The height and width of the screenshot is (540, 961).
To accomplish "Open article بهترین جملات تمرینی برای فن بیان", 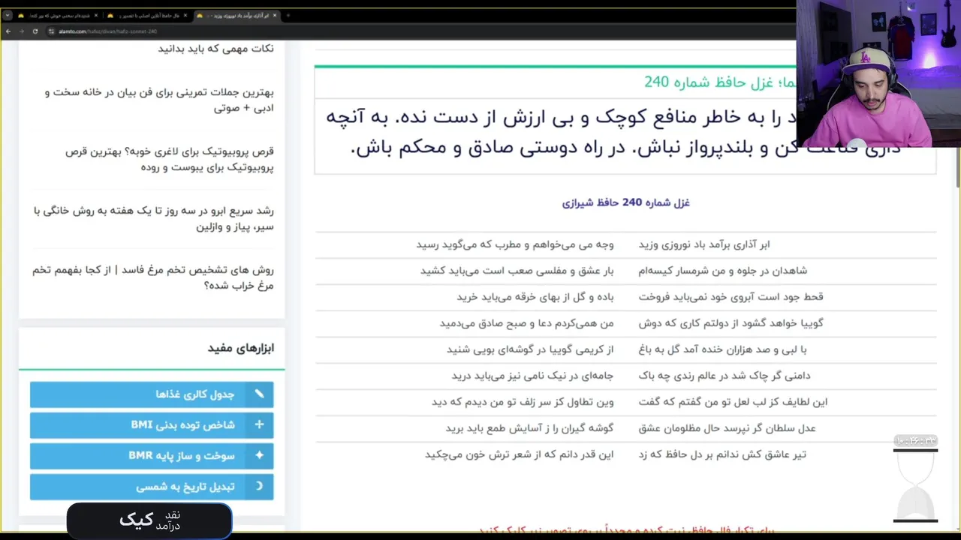I will (158, 100).
